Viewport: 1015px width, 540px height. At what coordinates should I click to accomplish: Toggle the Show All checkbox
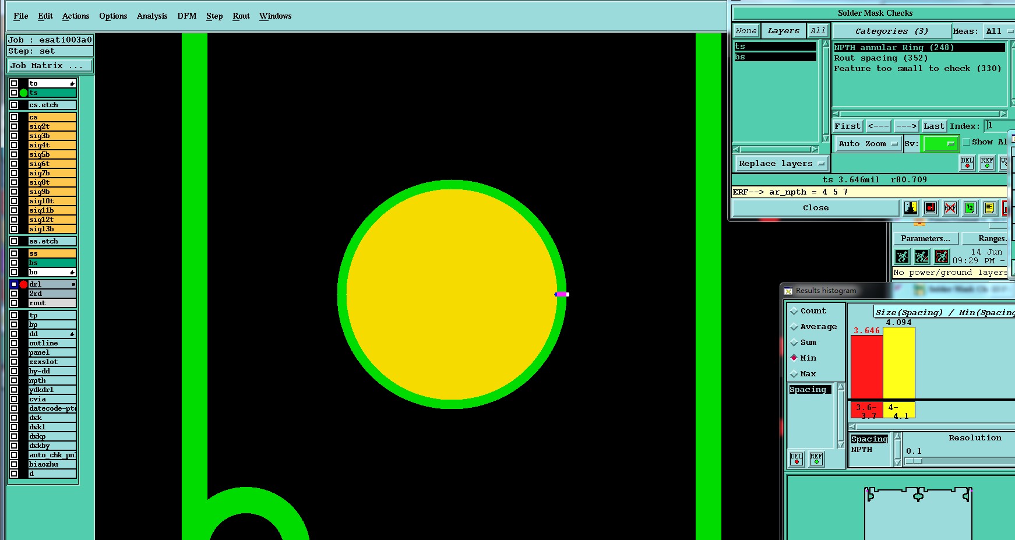point(967,142)
